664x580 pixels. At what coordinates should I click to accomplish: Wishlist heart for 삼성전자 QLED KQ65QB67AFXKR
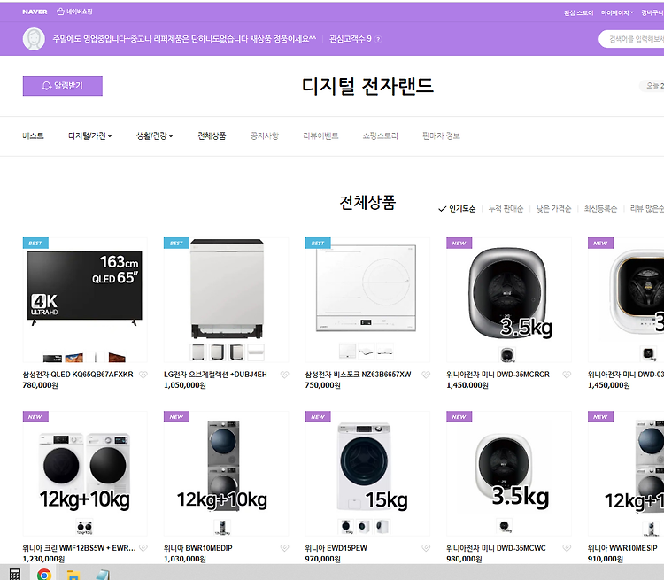pyautogui.click(x=143, y=375)
